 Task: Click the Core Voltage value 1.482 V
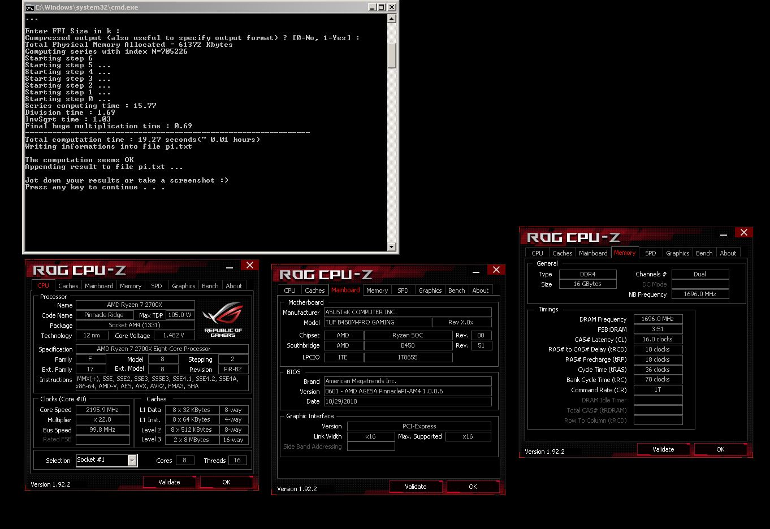point(174,335)
